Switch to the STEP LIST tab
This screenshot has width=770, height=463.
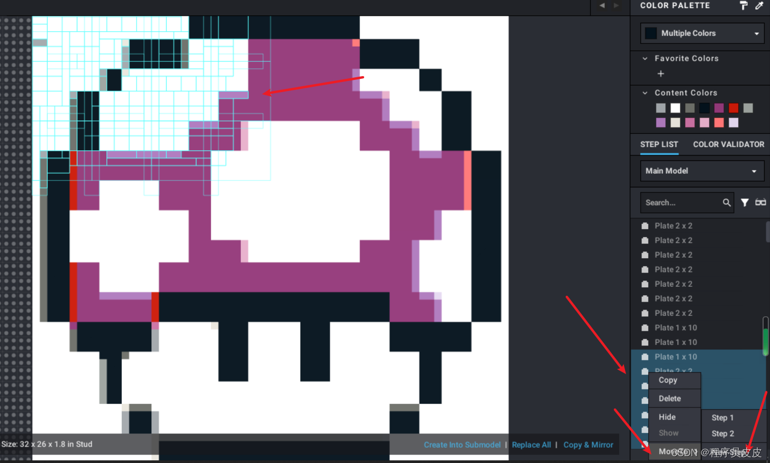point(659,144)
